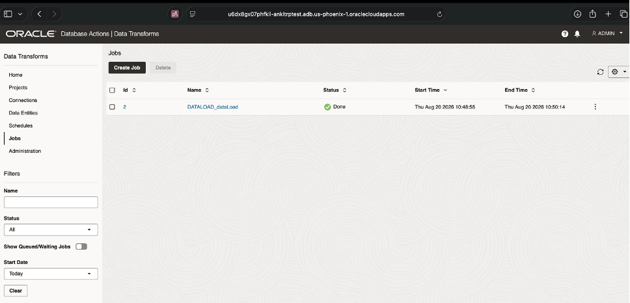The height and width of the screenshot is (303, 630).
Task: Select all jobs header checkbox
Action: click(x=112, y=90)
